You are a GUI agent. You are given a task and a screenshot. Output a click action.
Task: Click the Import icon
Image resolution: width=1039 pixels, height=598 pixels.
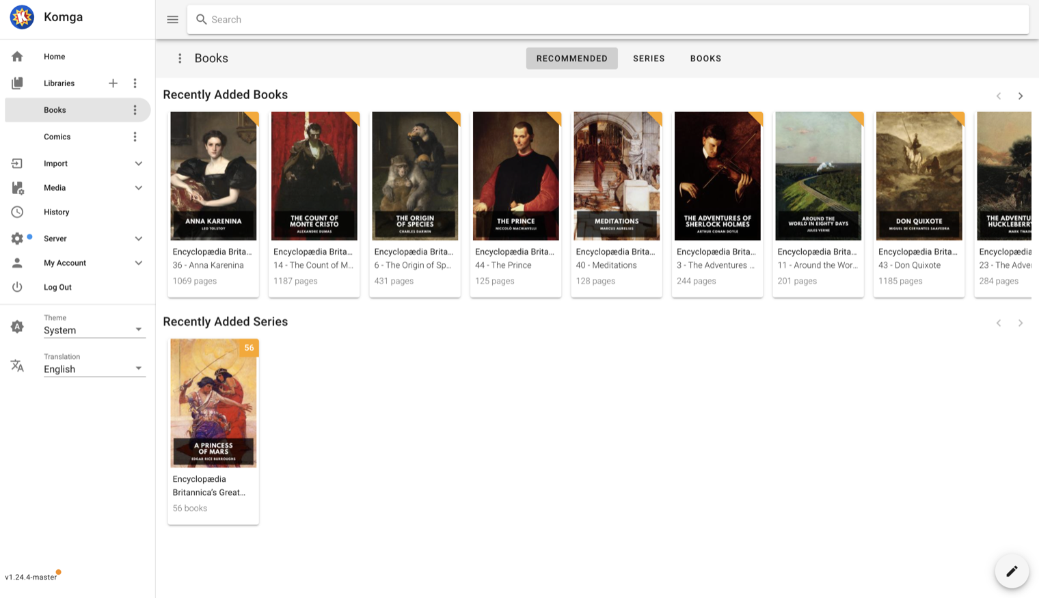tap(17, 163)
